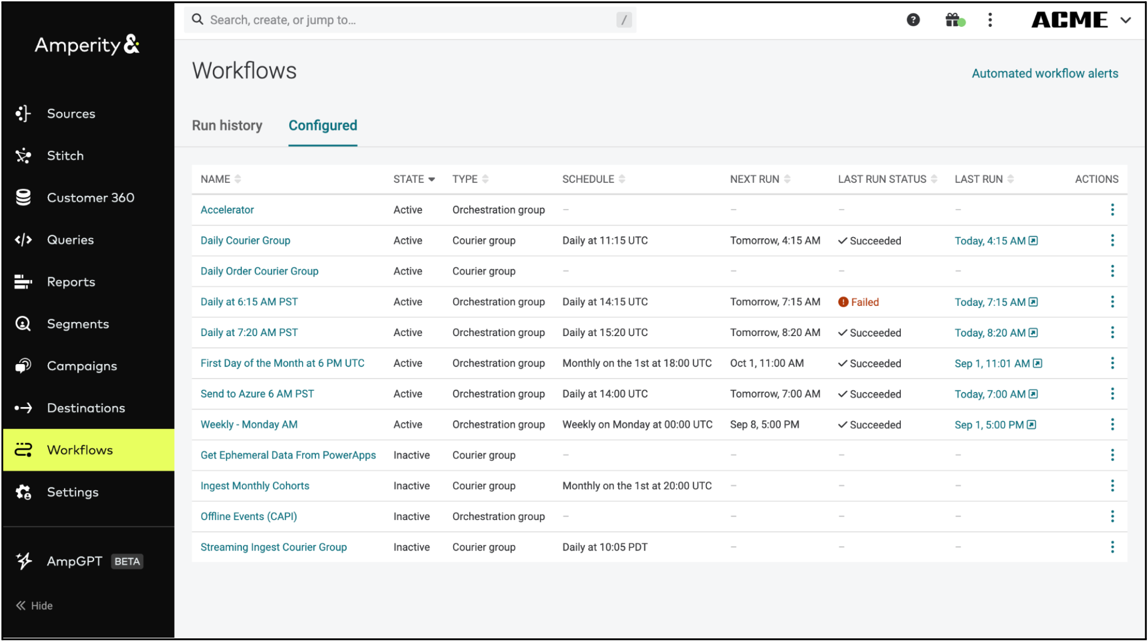Open Get Ephemeral Data From PowerApps workflow
The height and width of the screenshot is (642, 1148).
tap(288, 455)
